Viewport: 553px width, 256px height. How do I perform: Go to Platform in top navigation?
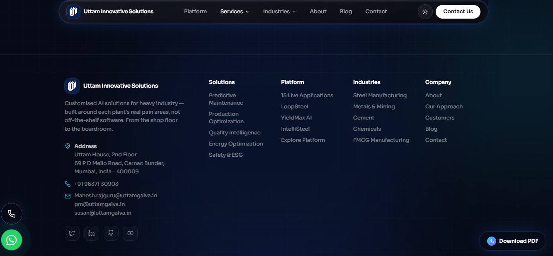tap(195, 12)
